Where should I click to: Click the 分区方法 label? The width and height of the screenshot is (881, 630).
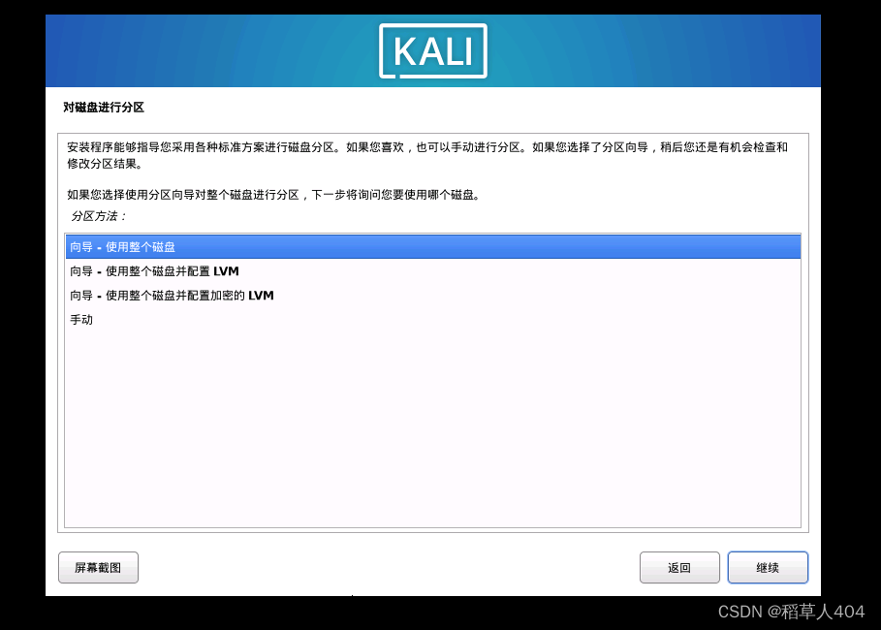[x=99, y=216]
